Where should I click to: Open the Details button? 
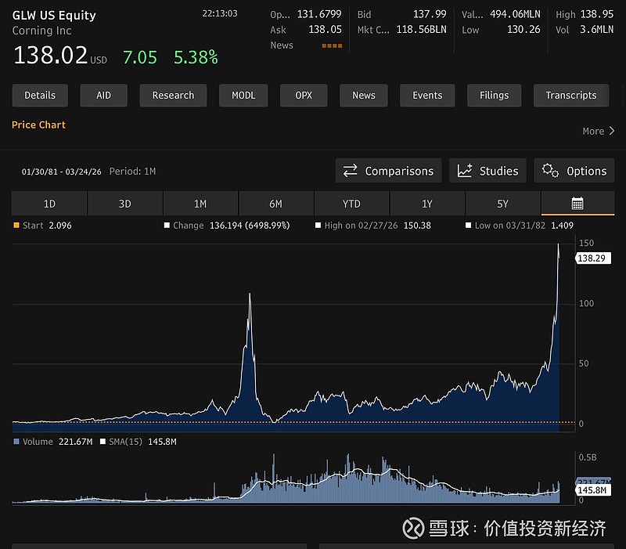tap(40, 96)
